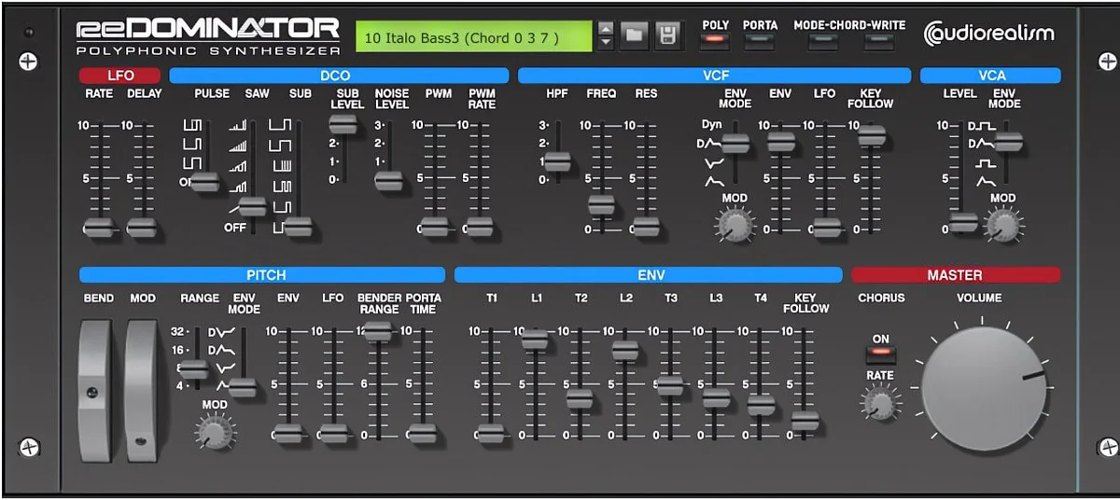Click the VCA section header
1120x500 pixels.
coord(990,76)
